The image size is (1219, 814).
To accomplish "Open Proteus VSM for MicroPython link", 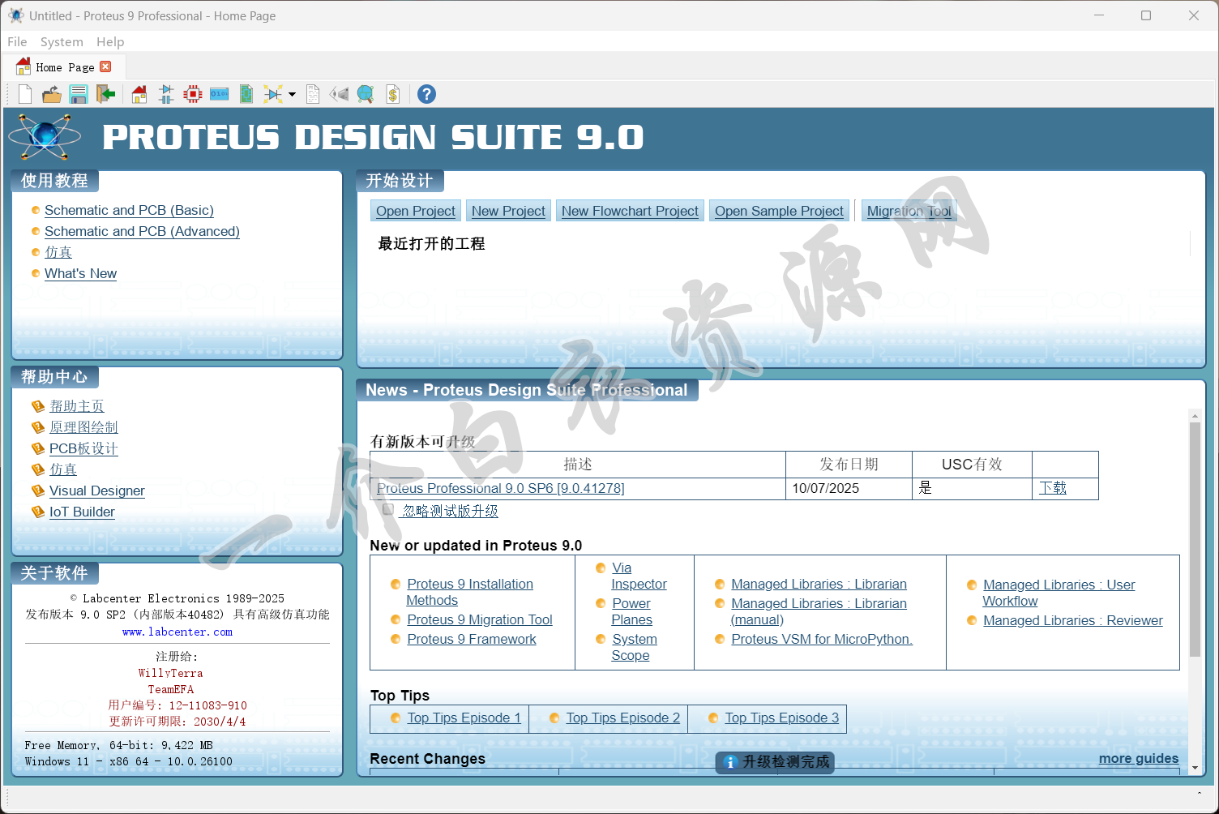I will coord(822,639).
